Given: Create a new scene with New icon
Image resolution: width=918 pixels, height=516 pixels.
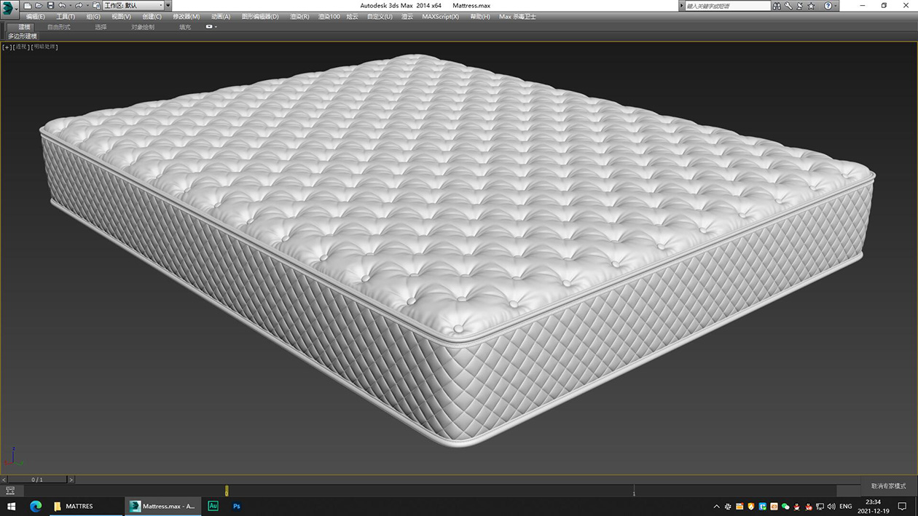Looking at the screenshot, I should pyautogui.click(x=28, y=6).
